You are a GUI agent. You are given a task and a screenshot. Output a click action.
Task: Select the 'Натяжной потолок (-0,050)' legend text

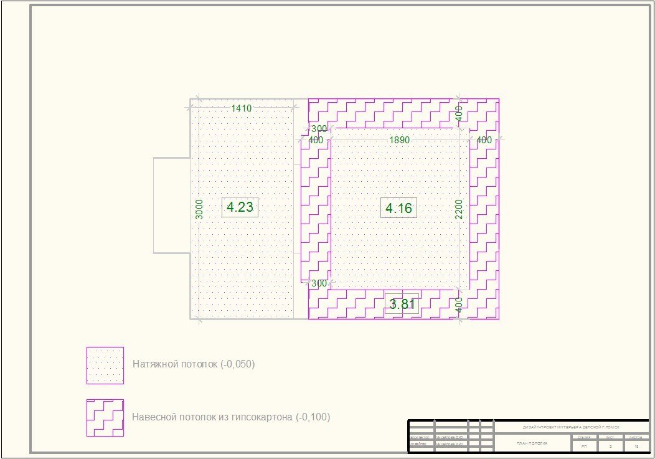point(194,364)
